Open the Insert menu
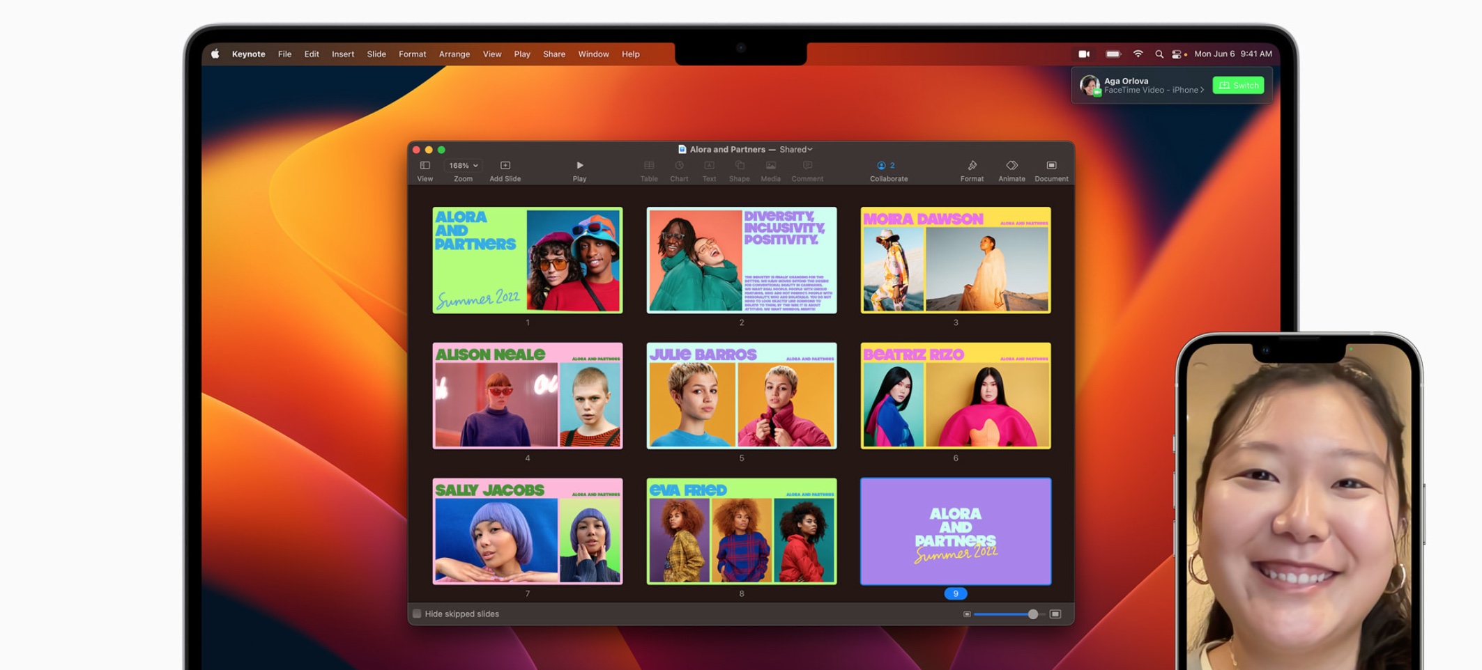The width and height of the screenshot is (1482, 670). point(343,54)
